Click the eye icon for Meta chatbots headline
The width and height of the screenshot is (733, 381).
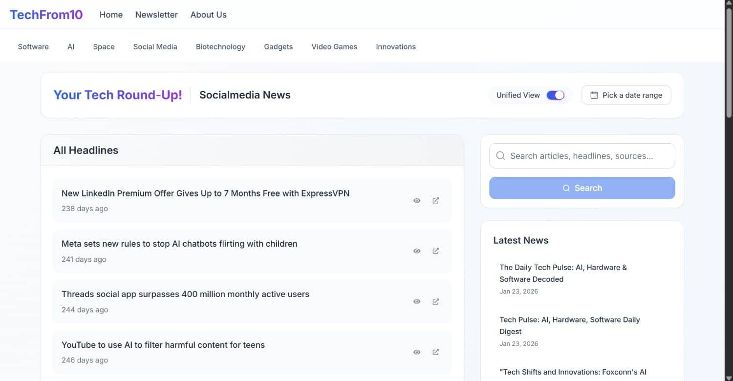(417, 251)
